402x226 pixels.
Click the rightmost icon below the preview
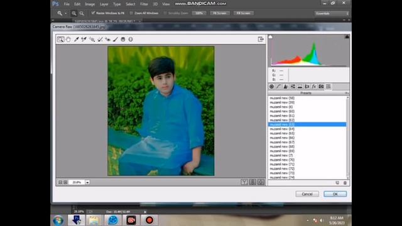pos(261,182)
